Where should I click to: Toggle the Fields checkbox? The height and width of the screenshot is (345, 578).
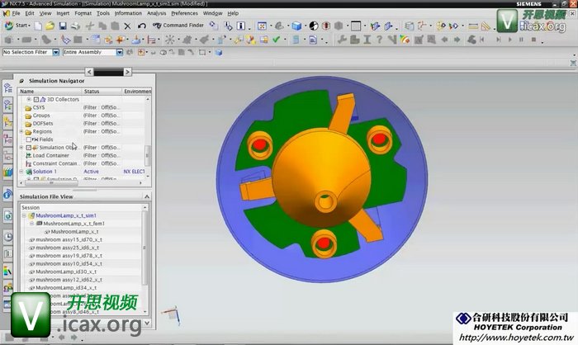click(29, 139)
